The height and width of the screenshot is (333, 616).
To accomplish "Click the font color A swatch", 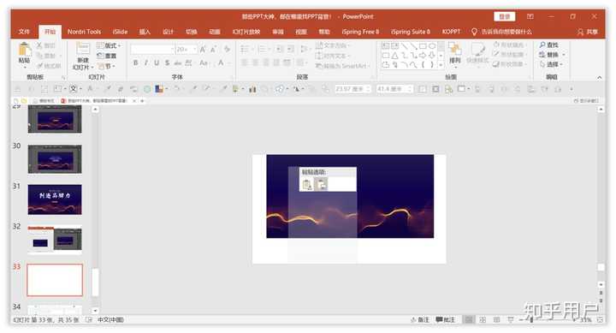I will [221, 62].
